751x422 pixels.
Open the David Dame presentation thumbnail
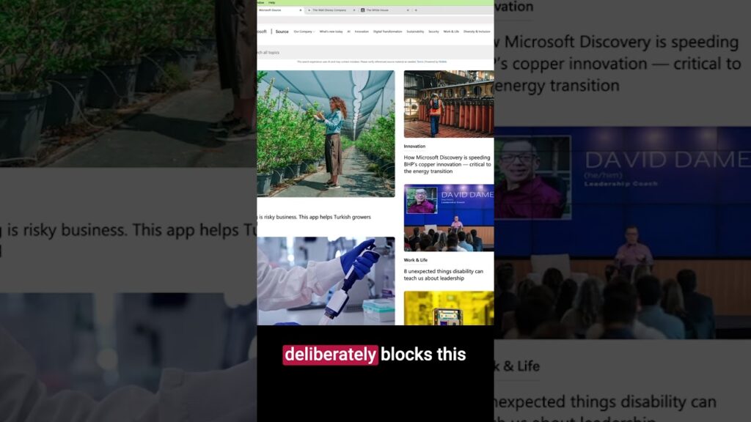(x=449, y=218)
